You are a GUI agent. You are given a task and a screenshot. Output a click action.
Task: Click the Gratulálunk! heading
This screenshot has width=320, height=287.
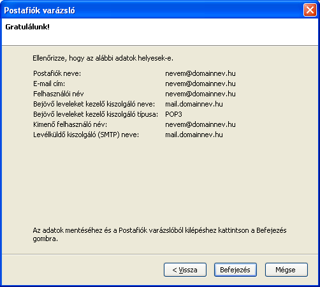click(x=27, y=27)
